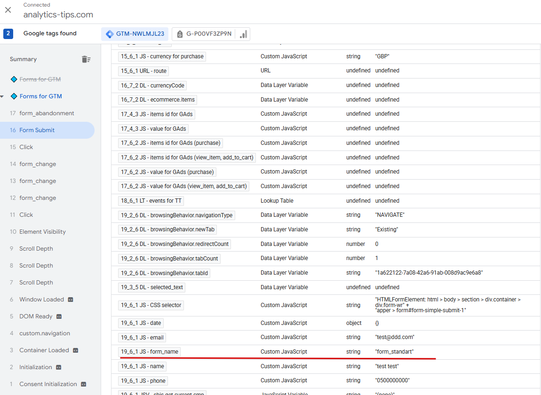Open variable browsingBehavior.tabCount
Image resolution: width=541 pixels, height=395 pixels.
169,258
